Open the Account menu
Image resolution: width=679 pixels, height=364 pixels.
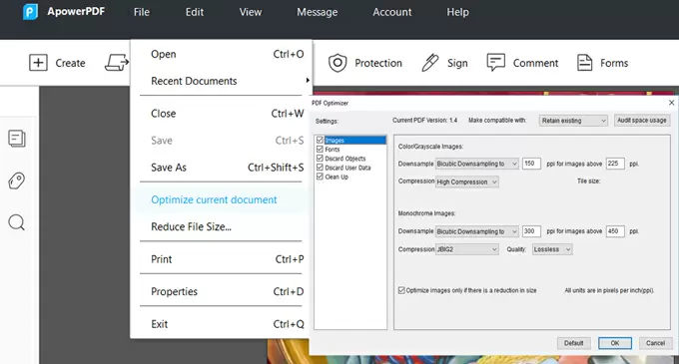coord(391,12)
